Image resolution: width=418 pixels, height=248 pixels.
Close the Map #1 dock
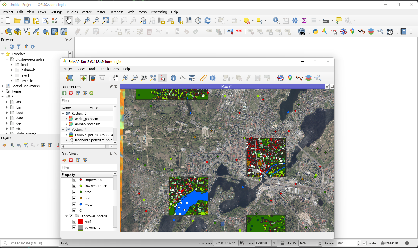(332, 87)
